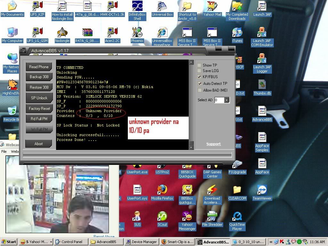Open the HWK-DCTx1.3k shortcut
The height and width of the screenshot is (246, 328).
click(x=112, y=9)
